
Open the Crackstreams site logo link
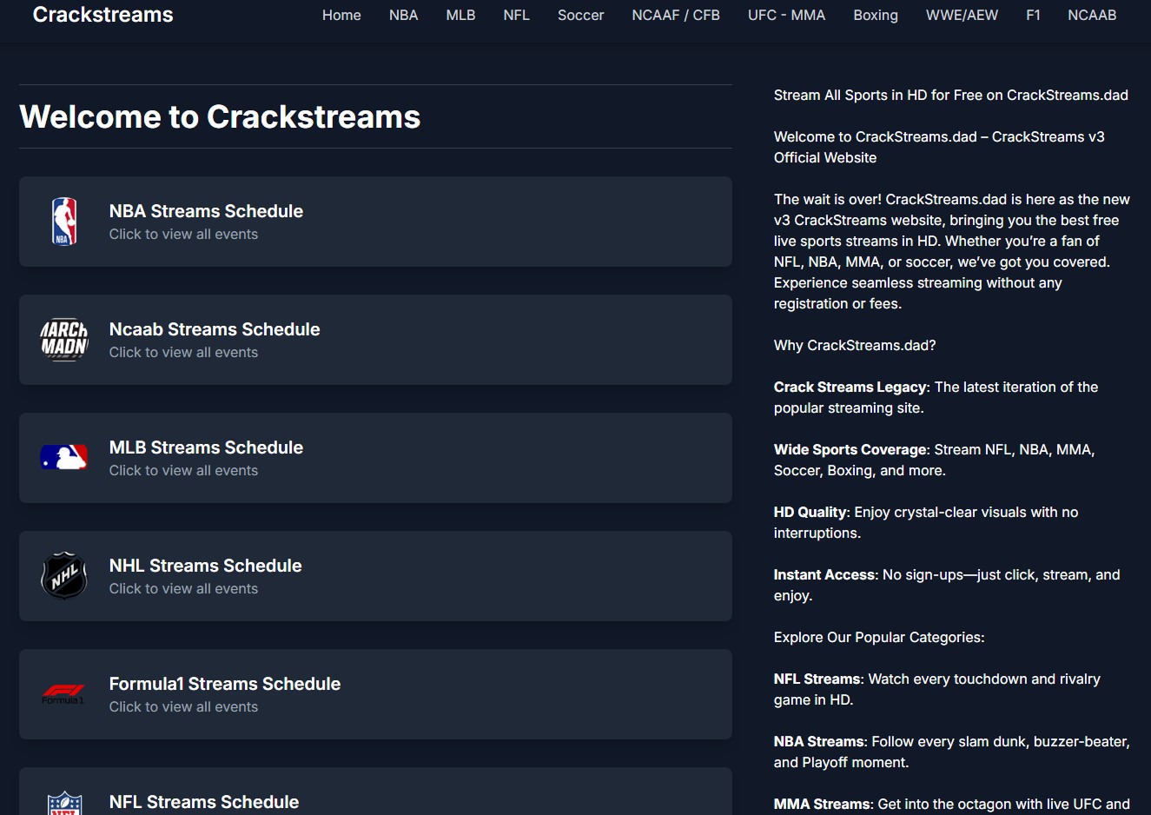103,15
